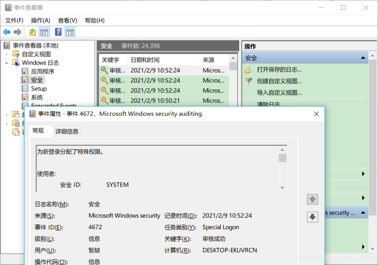Click the DESKTOP-EKUVRCN computer name value

pyautogui.click(x=230, y=250)
